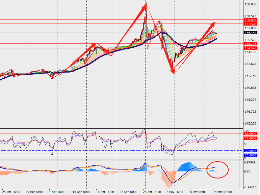
Task: Click the 158.058 red price level label
Action: [251, 20]
